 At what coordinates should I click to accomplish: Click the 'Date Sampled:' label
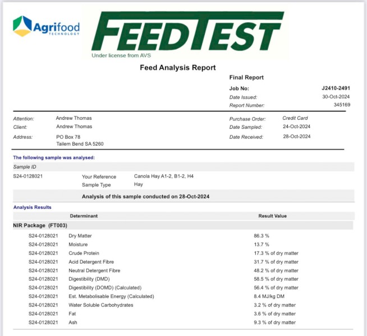(x=246, y=127)
